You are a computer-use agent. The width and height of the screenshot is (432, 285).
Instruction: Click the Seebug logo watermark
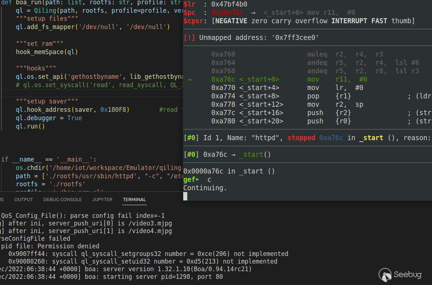[400, 274]
